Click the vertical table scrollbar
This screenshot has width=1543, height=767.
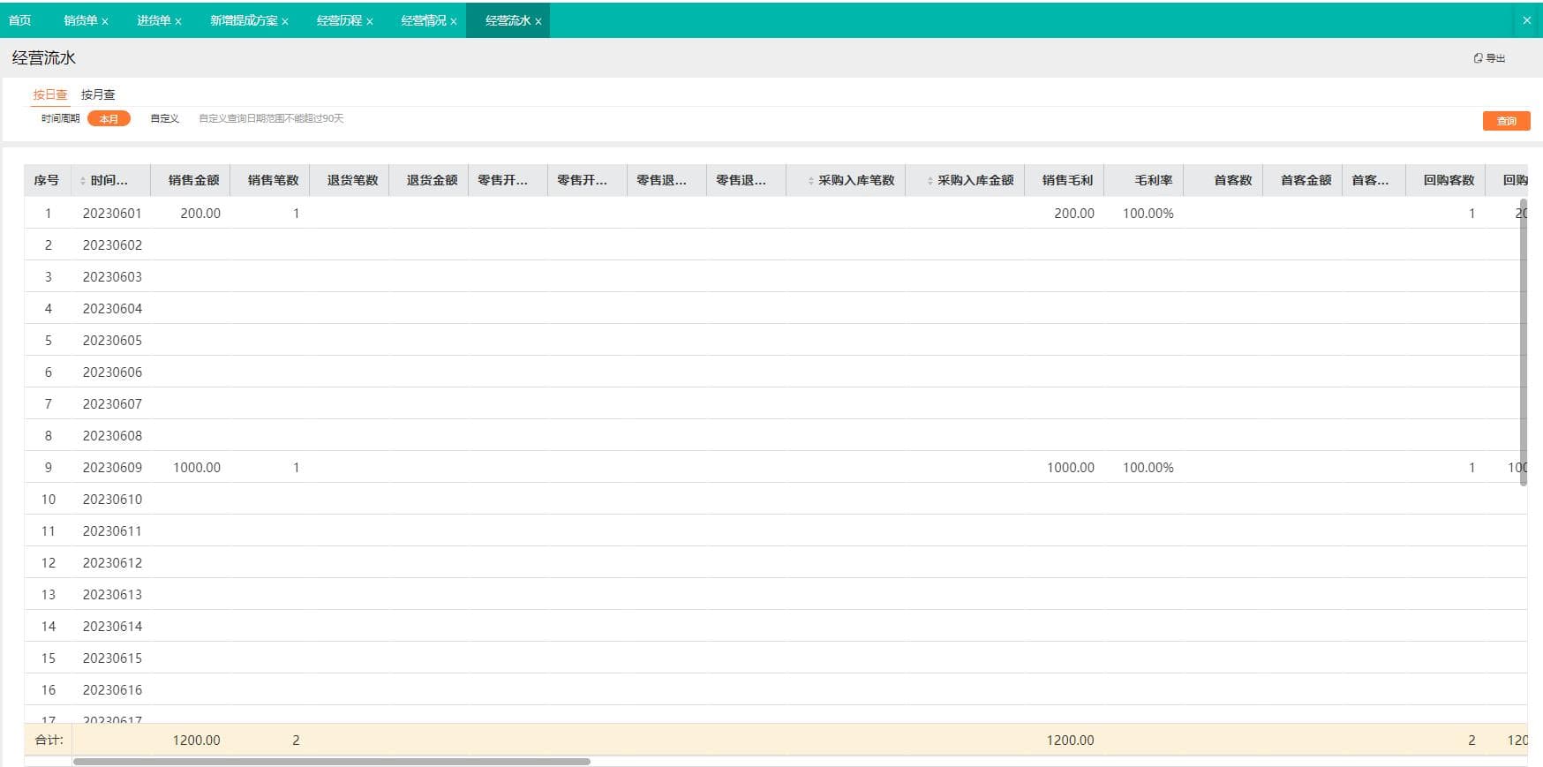click(x=1524, y=342)
